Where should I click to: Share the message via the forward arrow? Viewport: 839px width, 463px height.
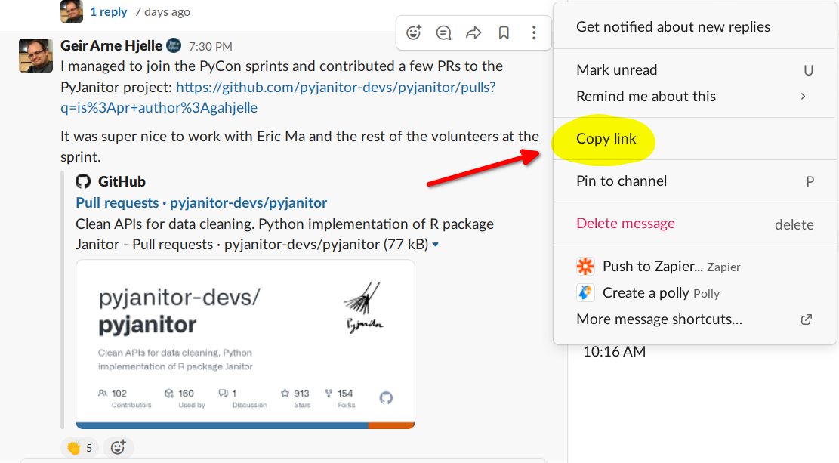473,32
